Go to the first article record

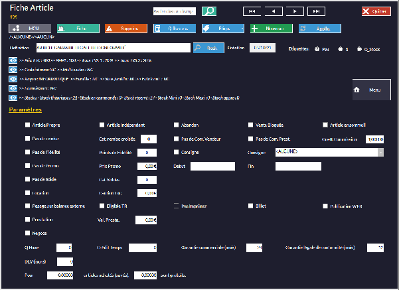tap(252, 11)
